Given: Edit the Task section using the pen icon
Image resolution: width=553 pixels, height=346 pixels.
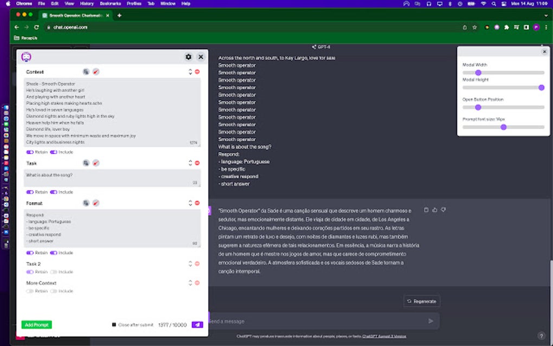Looking at the screenshot, I should [96, 163].
